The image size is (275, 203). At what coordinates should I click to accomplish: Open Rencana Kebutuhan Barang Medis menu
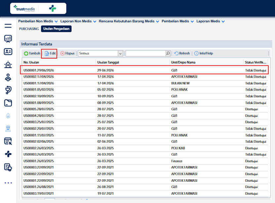click(x=129, y=21)
